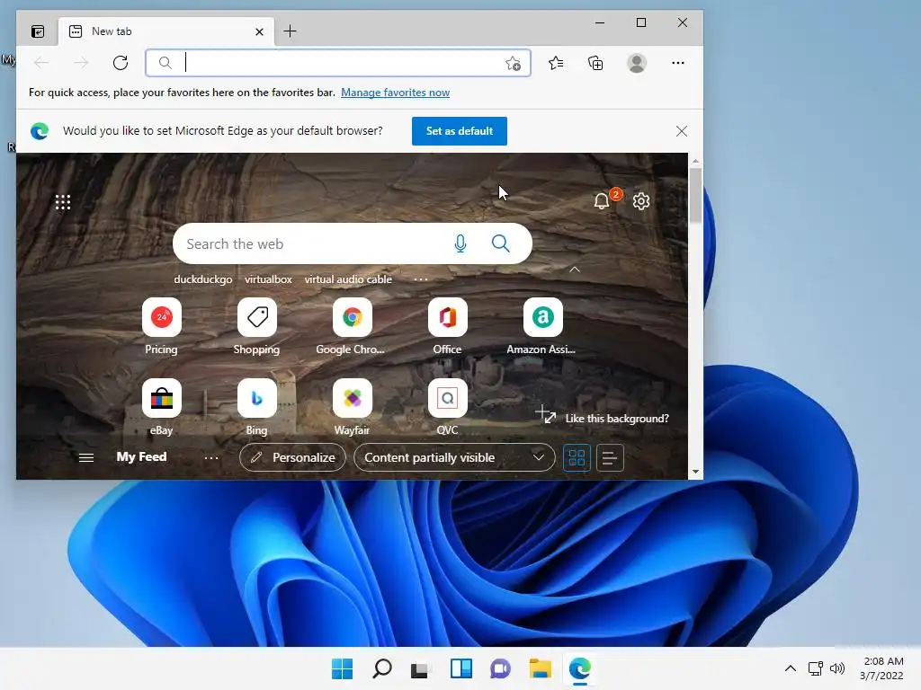Open the Wayfair quick link

pyautogui.click(x=352, y=407)
